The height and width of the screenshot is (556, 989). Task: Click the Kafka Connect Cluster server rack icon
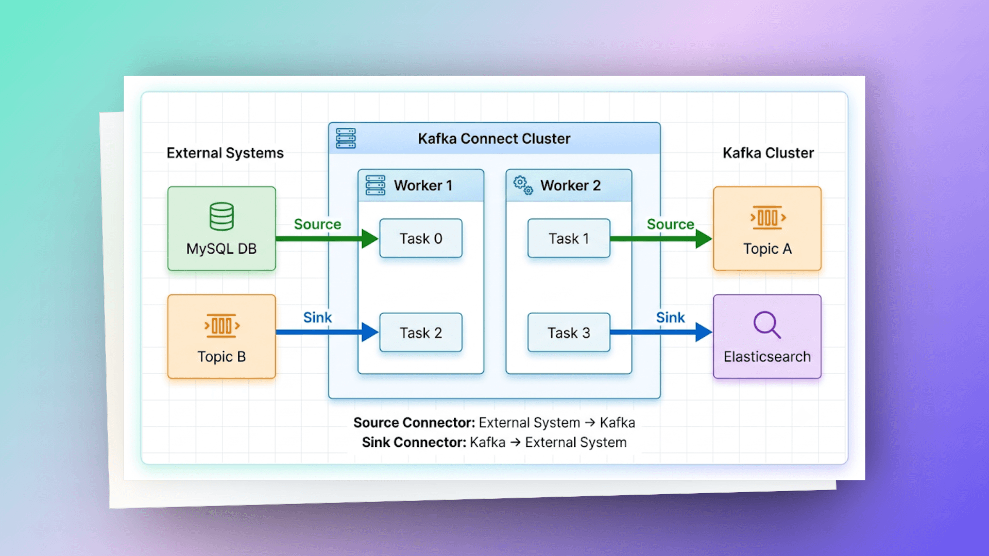click(346, 138)
